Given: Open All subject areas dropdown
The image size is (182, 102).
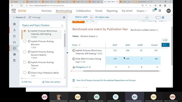Looking at the screenshot, I should click(x=147, y=17).
